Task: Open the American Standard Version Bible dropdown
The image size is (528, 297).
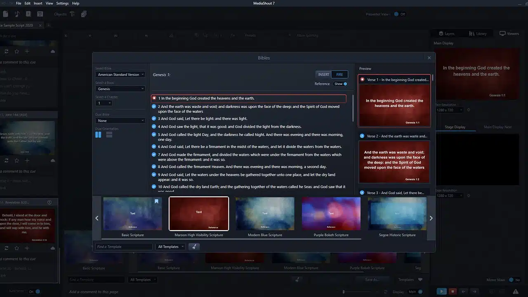Action: pos(120,75)
